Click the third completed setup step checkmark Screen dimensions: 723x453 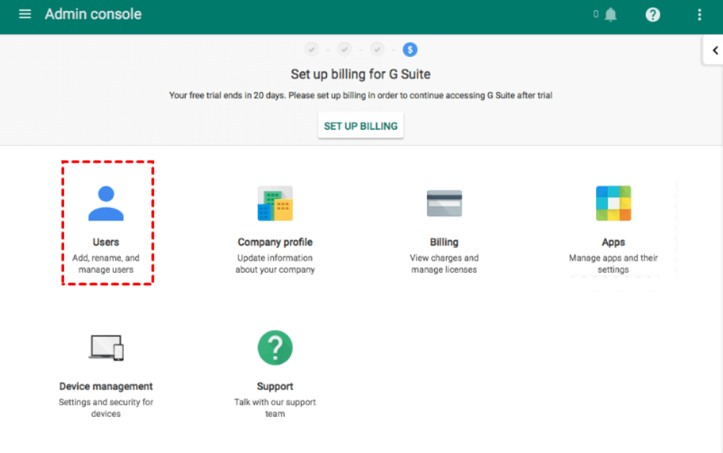377,49
